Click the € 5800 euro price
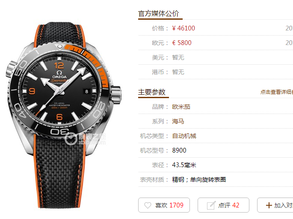 click(182, 43)
